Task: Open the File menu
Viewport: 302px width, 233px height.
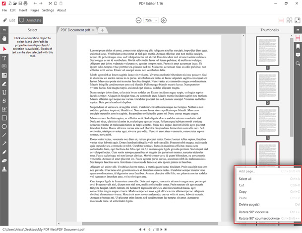Action: click(x=4, y=10)
